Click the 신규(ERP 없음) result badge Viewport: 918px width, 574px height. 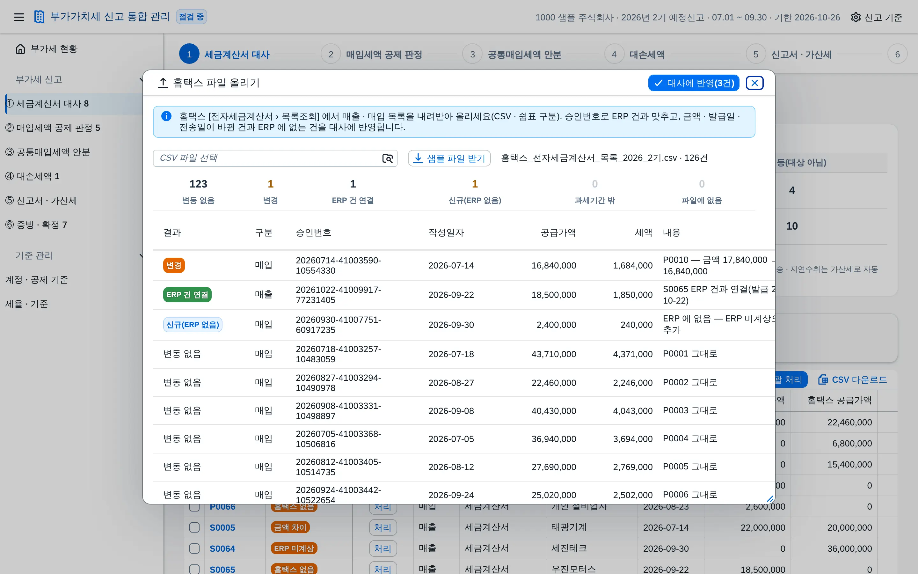point(192,325)
